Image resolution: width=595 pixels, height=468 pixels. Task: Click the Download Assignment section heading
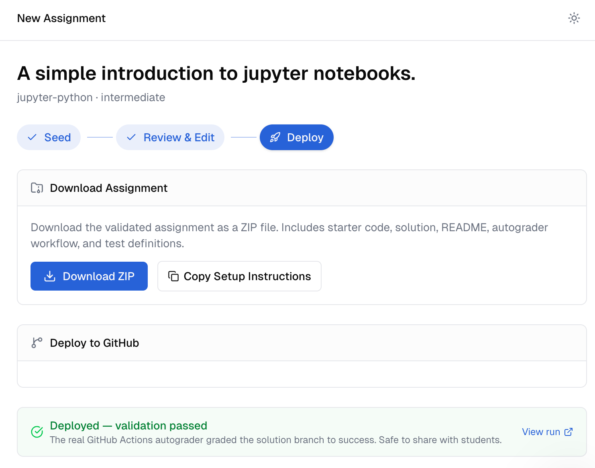(109, 188)
